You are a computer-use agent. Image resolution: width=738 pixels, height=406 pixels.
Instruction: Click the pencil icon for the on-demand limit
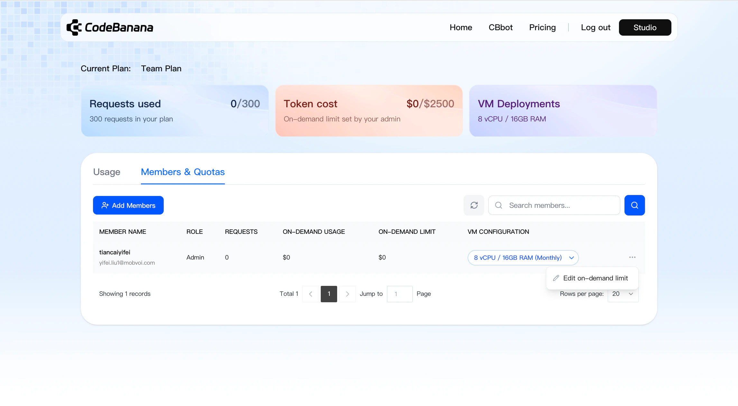pyautogui.click(x=556, y=278)
